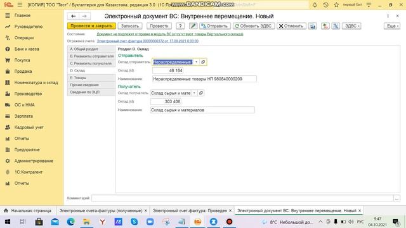Open the comment field ellipsis button

pos(396,198)
